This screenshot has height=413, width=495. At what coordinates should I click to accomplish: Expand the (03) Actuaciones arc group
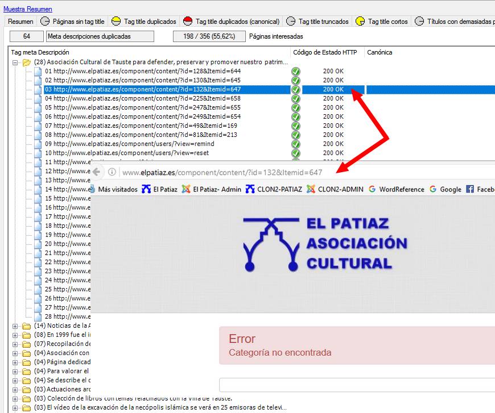click(x=15, y=390)
